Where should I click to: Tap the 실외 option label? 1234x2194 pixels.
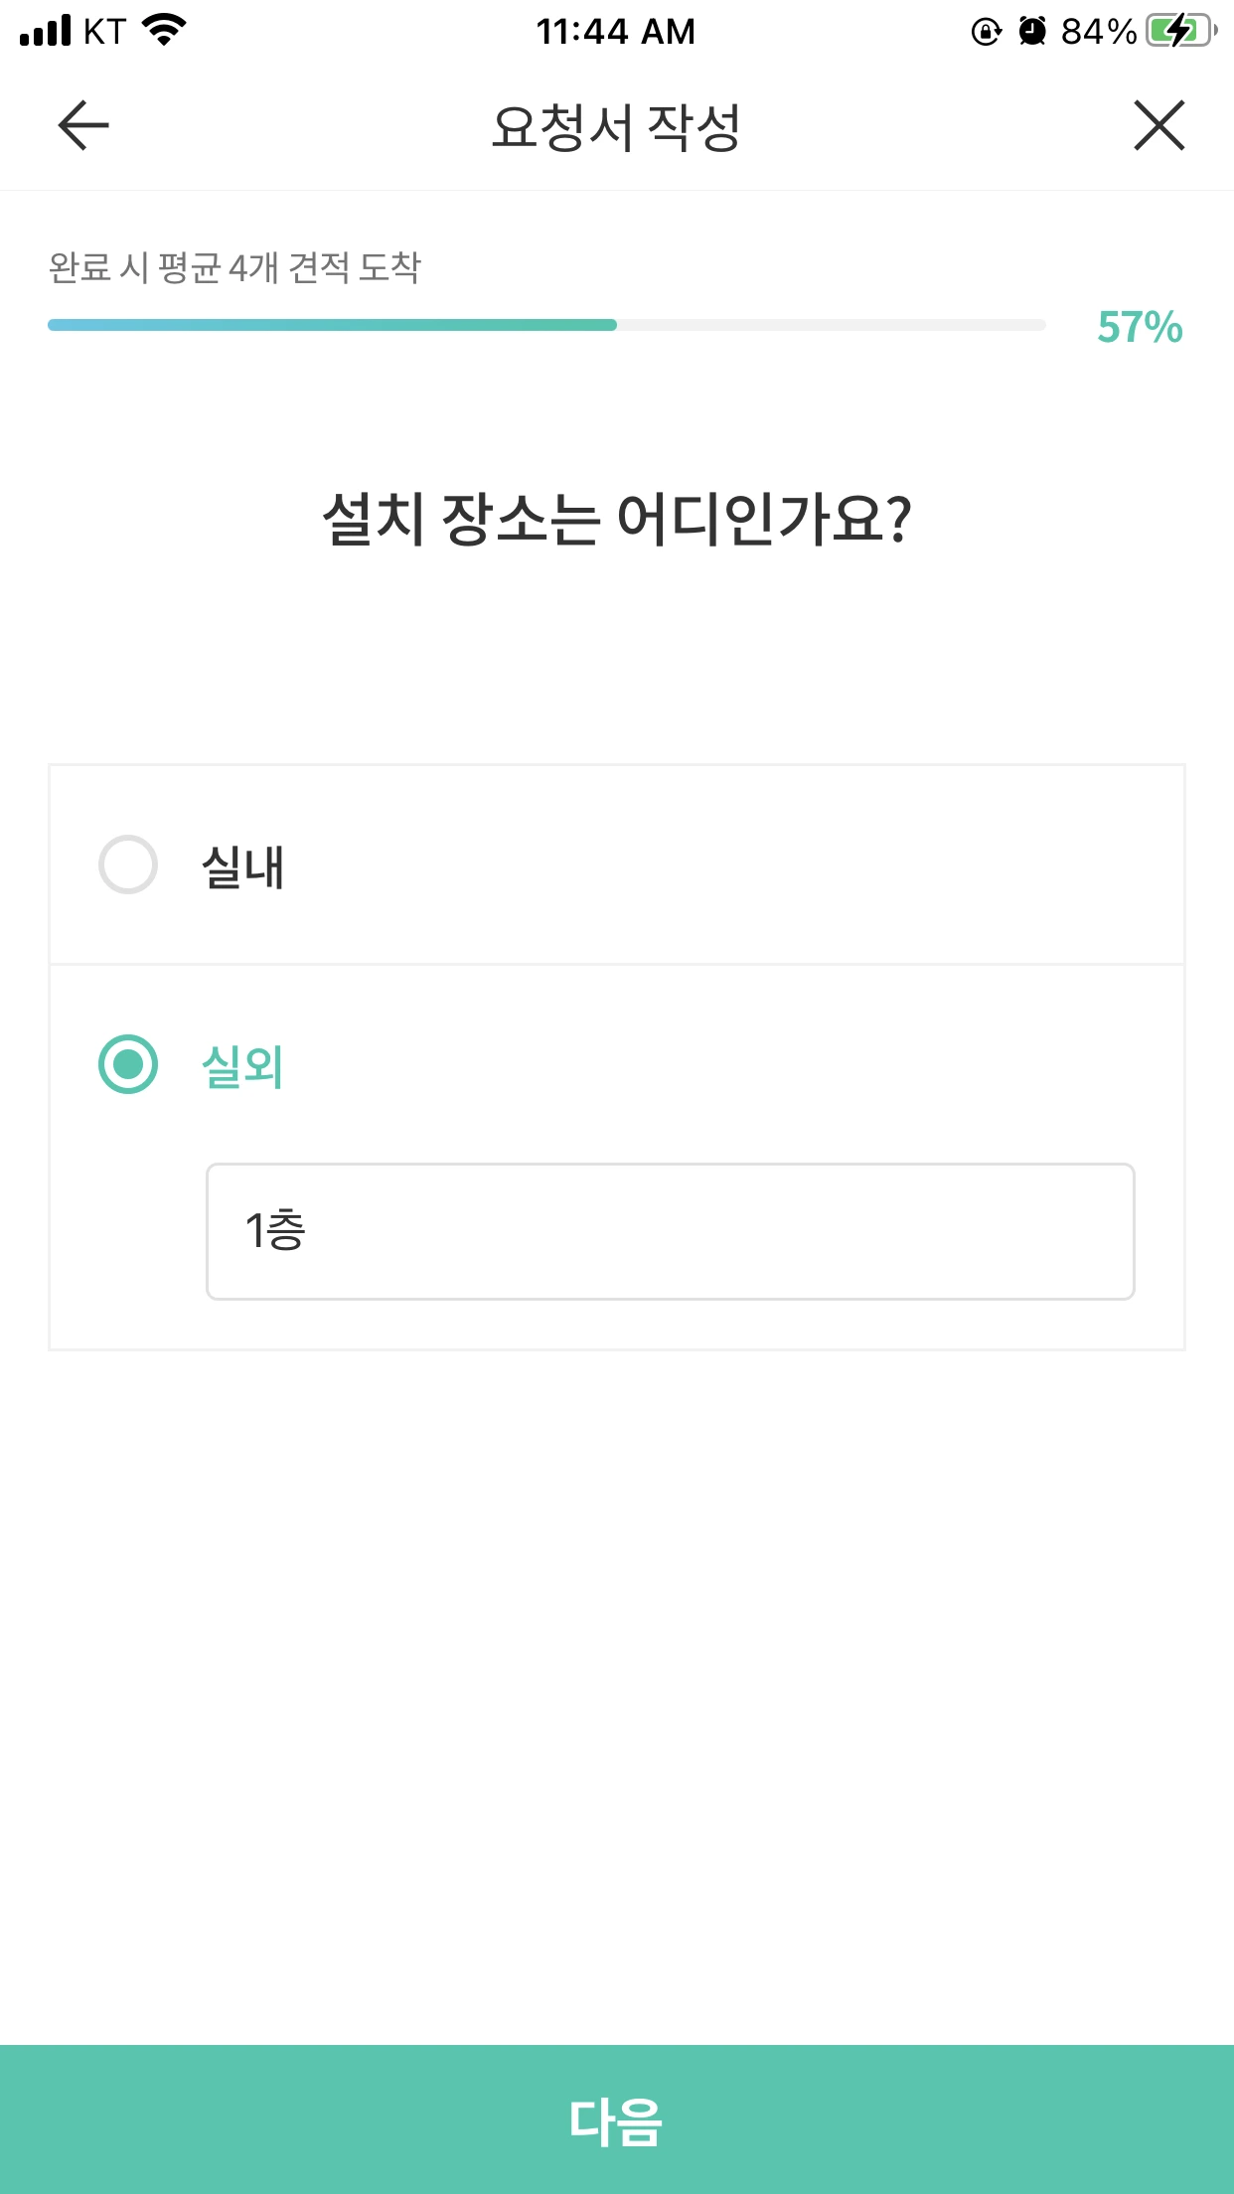click(243, 1066)
